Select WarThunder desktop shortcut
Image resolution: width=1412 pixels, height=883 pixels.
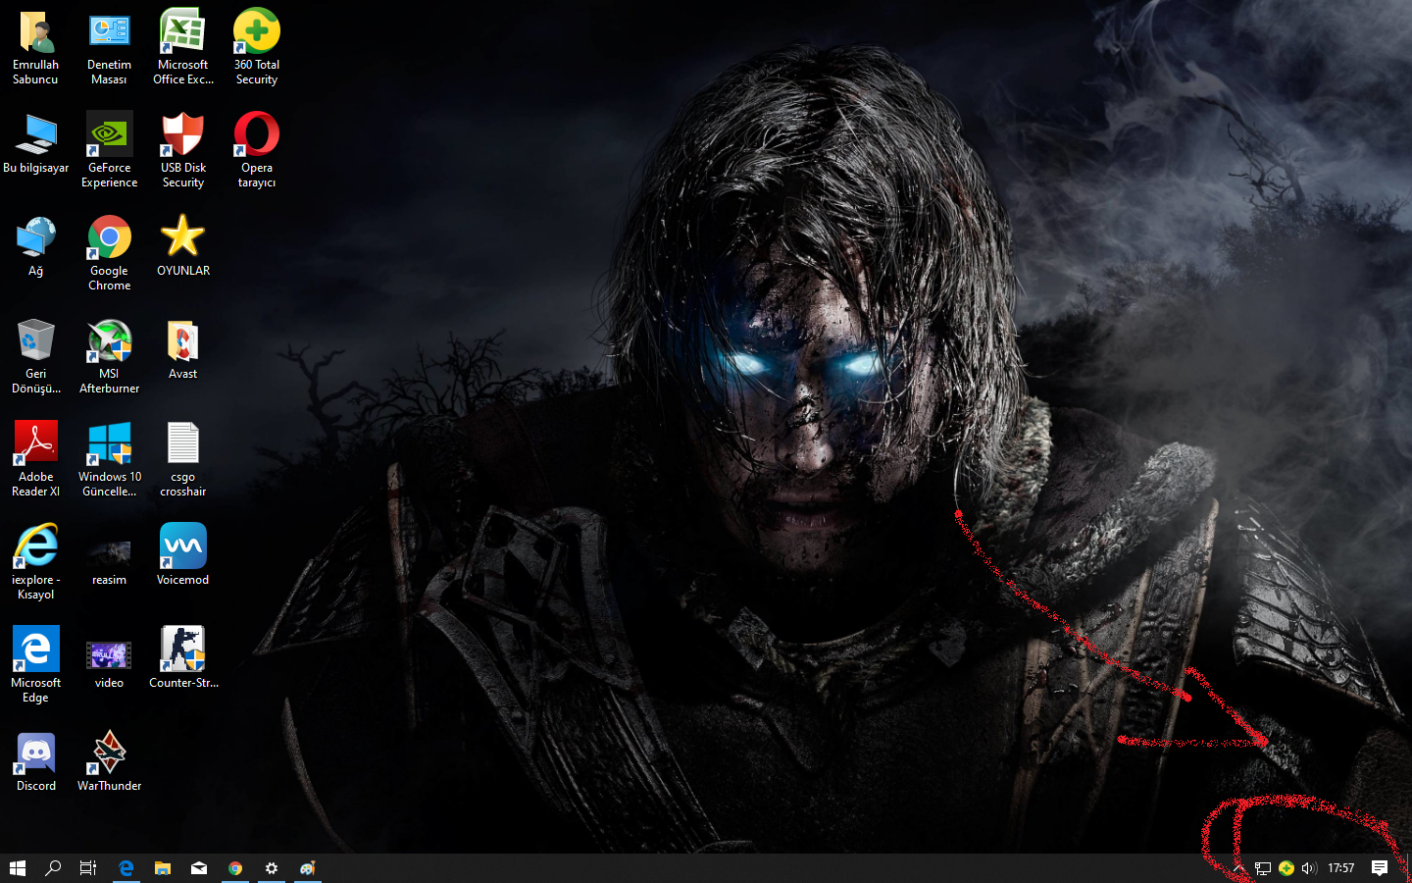tap(109, 761)
